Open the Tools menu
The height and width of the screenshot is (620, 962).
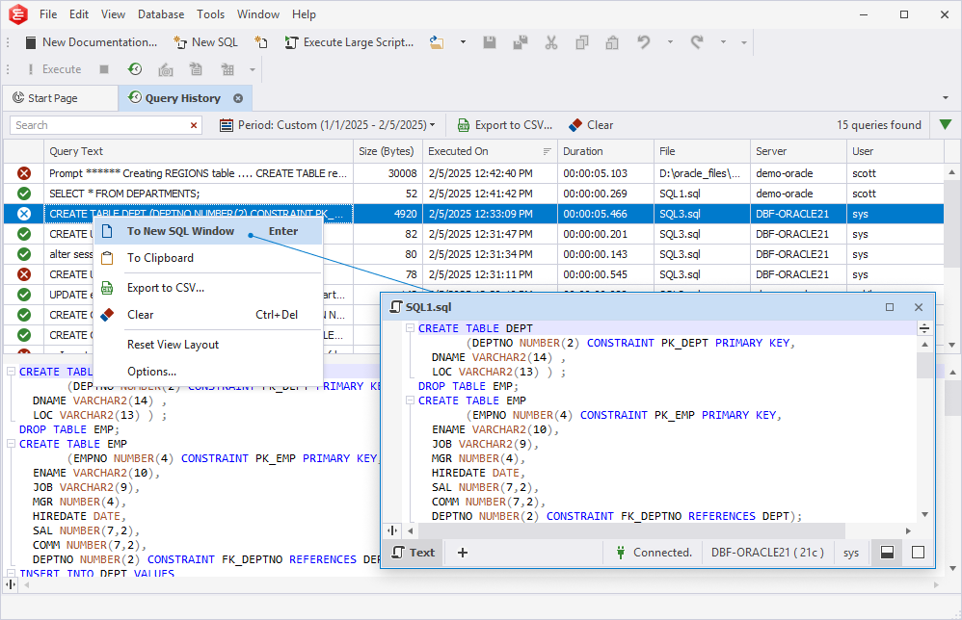click(x=210, y=14)
